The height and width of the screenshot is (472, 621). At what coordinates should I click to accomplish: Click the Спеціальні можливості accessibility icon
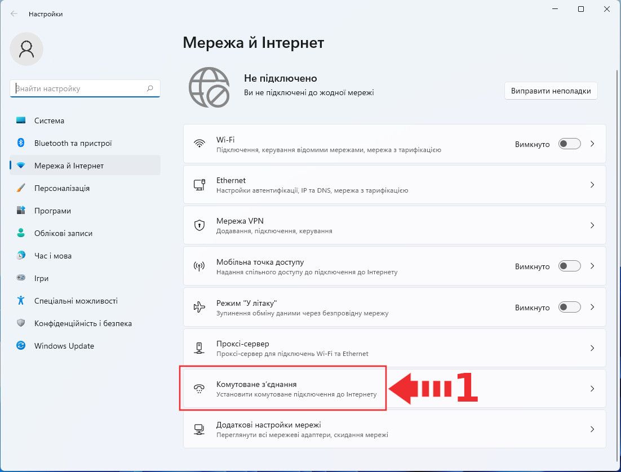click(x=21, y=301)
